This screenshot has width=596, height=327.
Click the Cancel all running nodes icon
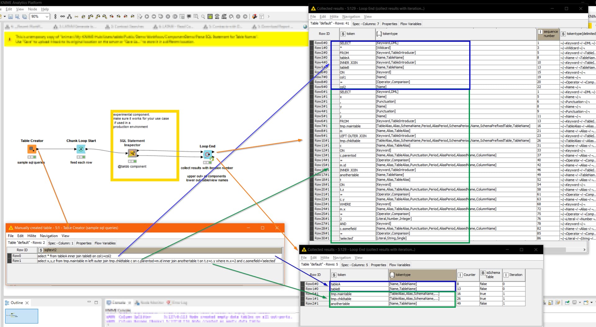click(x=175, y=16)
